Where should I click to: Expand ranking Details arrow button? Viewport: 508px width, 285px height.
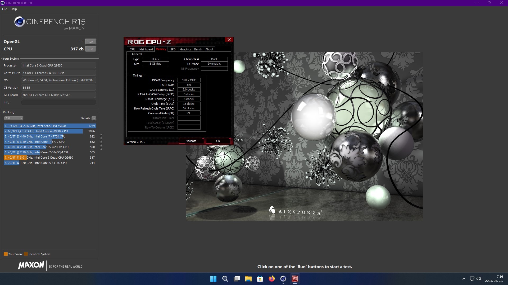pyautogui.click(x=94, y=118)
